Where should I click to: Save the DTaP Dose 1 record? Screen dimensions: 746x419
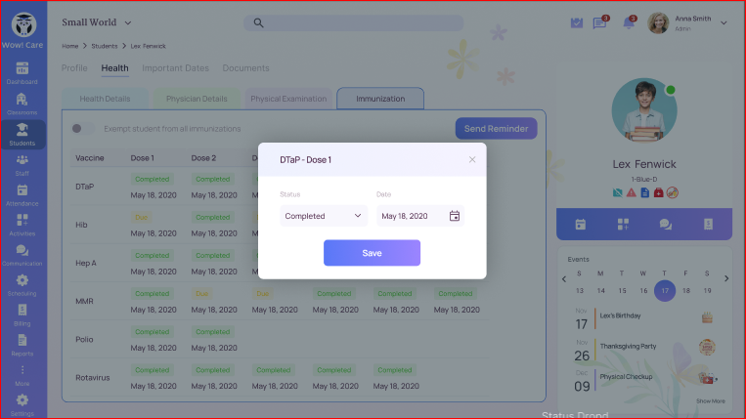coord(372,253)
